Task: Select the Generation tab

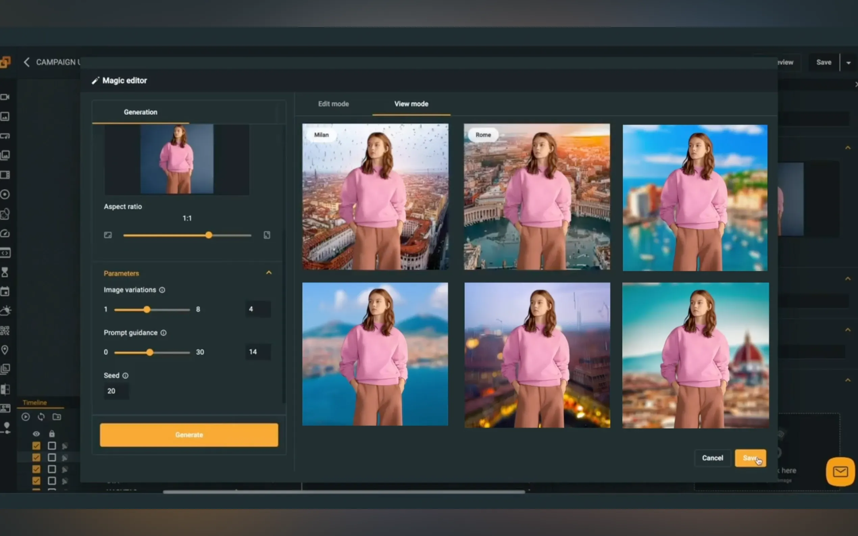Action: pos(141,112)
